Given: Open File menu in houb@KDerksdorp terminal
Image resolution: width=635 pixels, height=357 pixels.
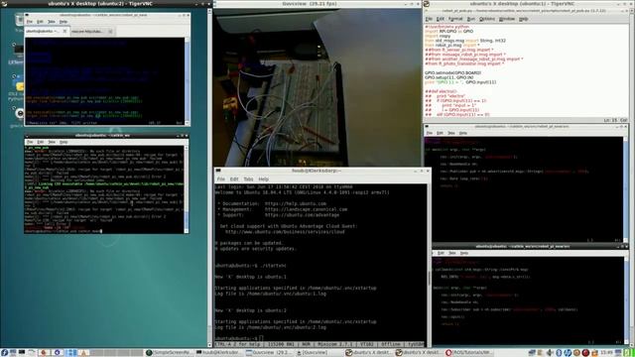Looking at the screenshot, I should [220, 178].
